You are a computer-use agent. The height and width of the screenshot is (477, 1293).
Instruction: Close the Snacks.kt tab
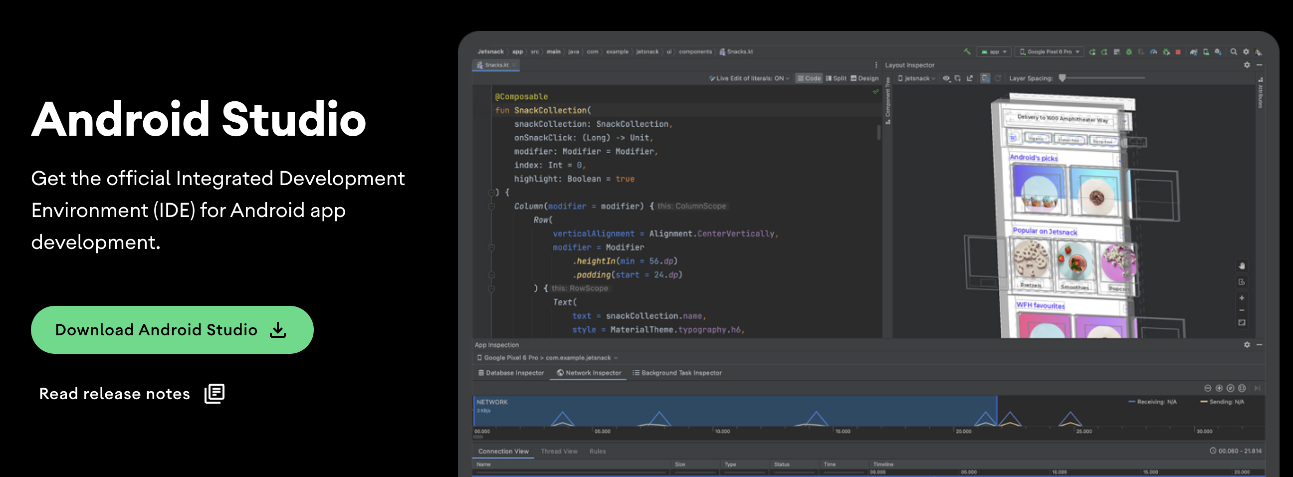514,65
